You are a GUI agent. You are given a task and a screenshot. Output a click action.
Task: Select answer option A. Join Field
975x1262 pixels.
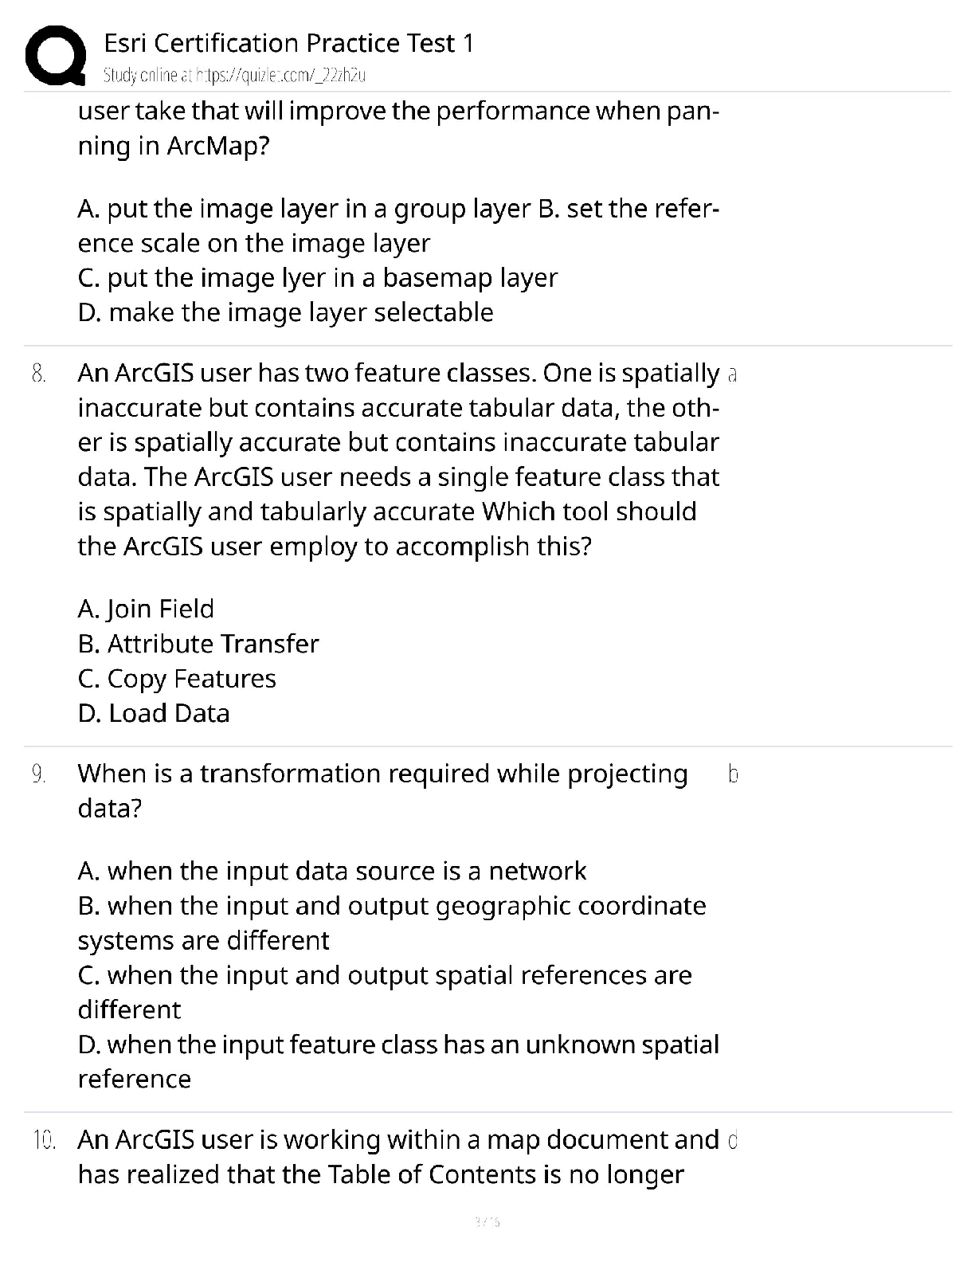[147, 609]
